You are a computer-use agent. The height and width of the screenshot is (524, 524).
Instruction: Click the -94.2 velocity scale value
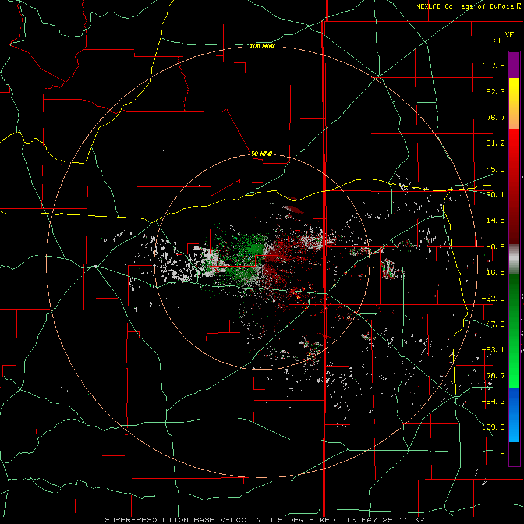[493, 402]
